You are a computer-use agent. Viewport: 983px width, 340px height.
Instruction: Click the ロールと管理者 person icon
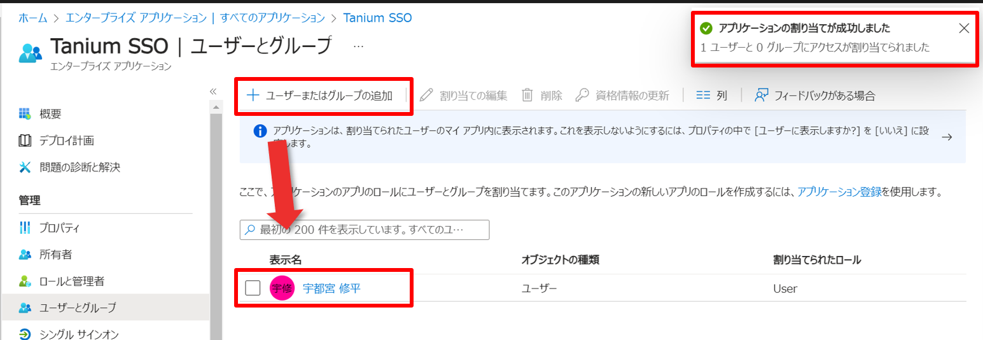(x=25, y=281)
